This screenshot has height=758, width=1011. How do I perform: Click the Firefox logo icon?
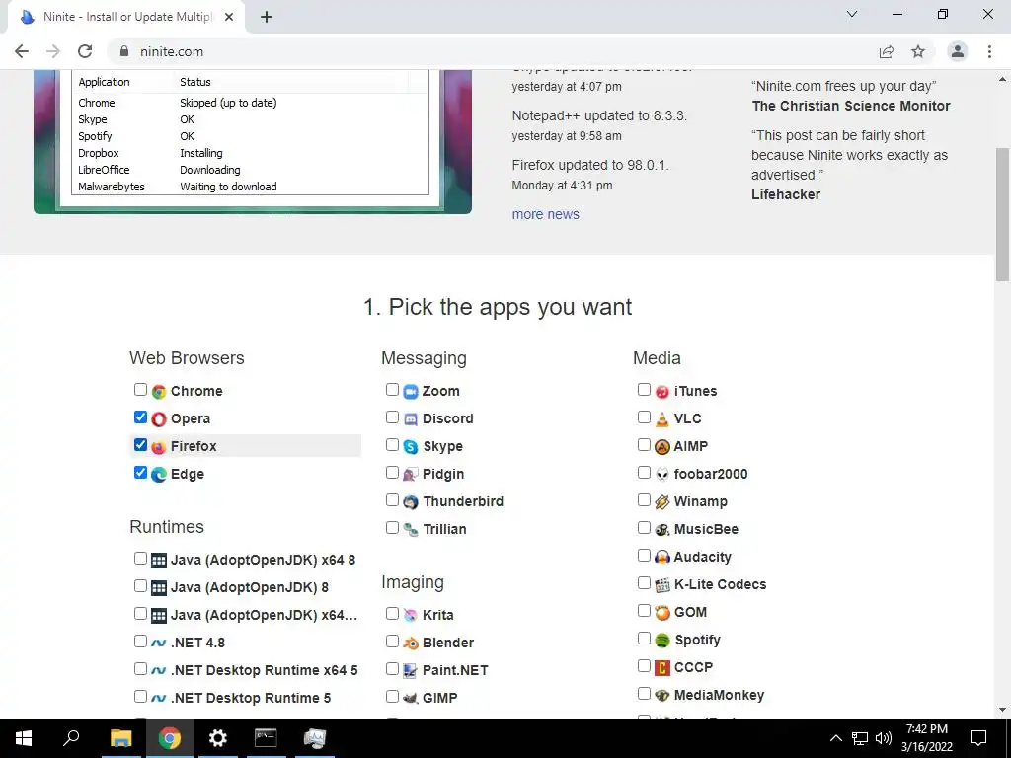[159, 447]
